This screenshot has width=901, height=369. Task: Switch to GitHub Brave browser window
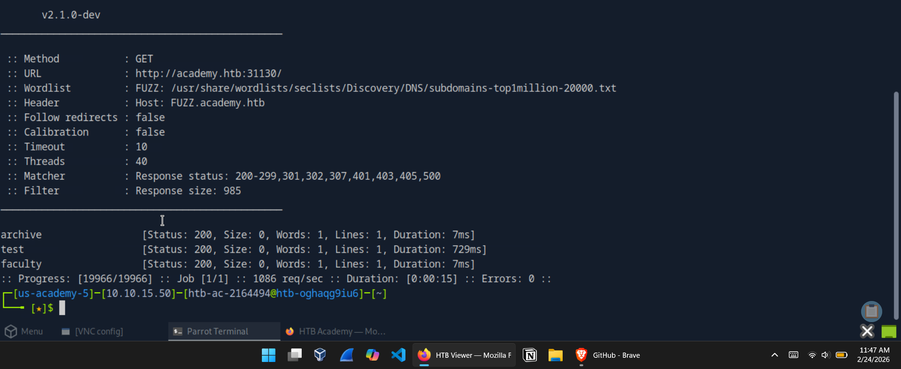608,355
